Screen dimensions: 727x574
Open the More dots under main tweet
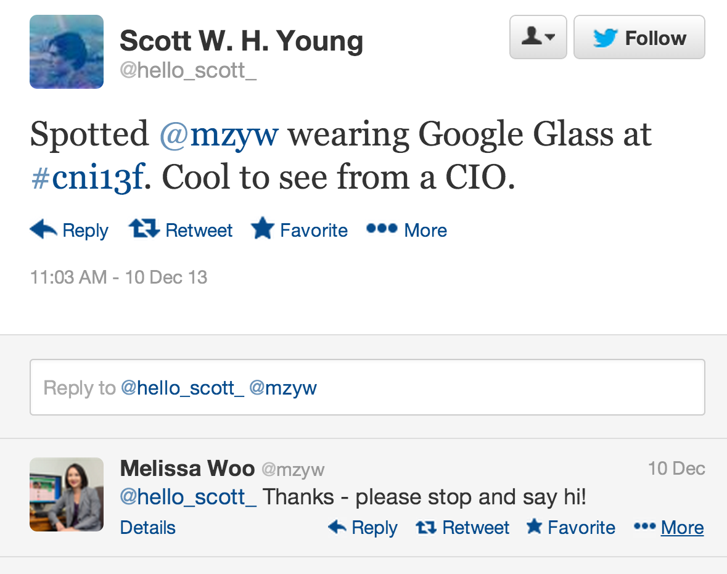380,229
